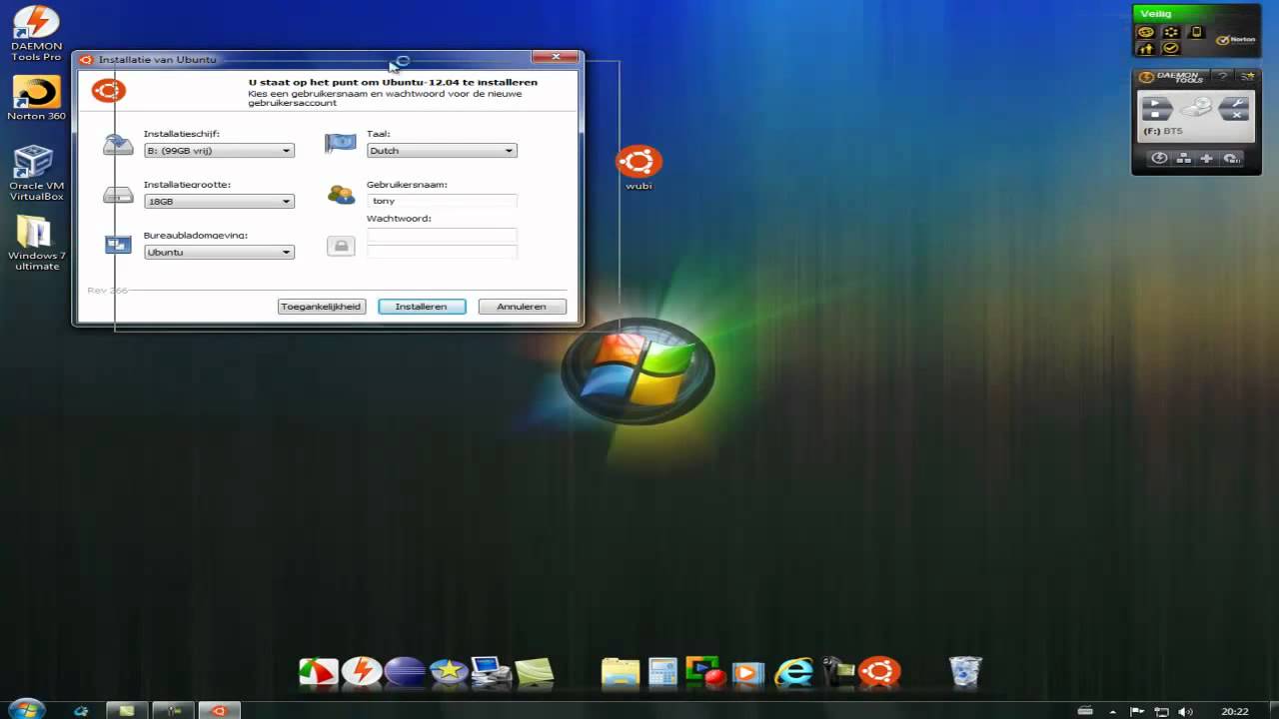Screen dimensions: 1279x719
Task: Click the Windows Start orb
Action: click(27, 710)
